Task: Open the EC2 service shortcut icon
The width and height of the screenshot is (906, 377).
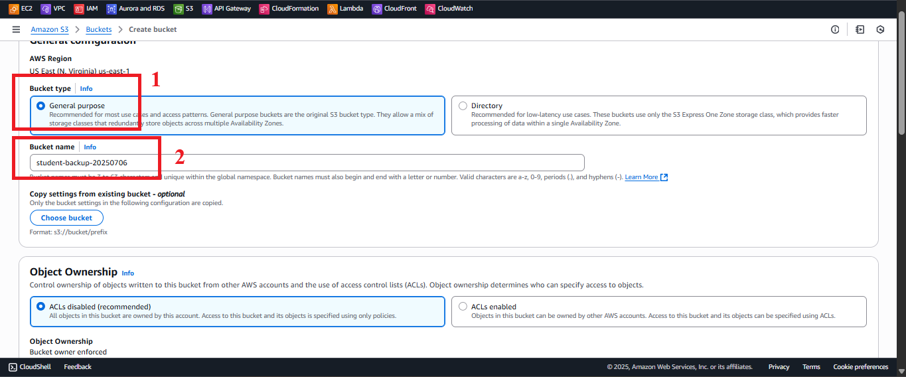Action: click(13, 9)
